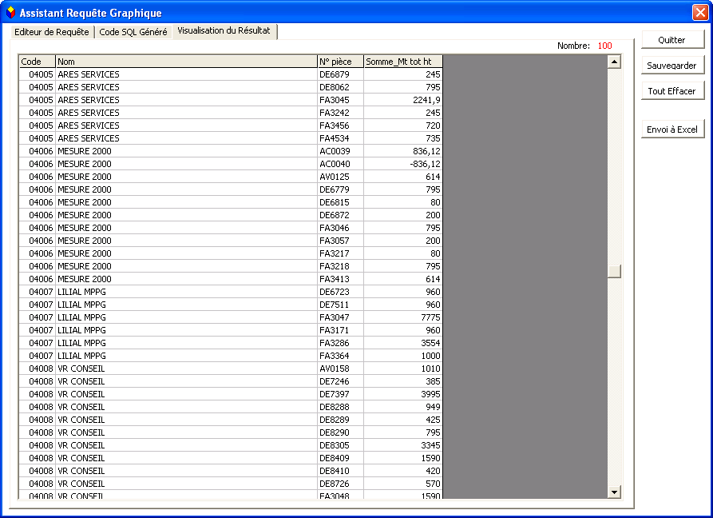Click the N° pièce column header
The height and width of the screenshot is (518, 713).
point(341,62)
